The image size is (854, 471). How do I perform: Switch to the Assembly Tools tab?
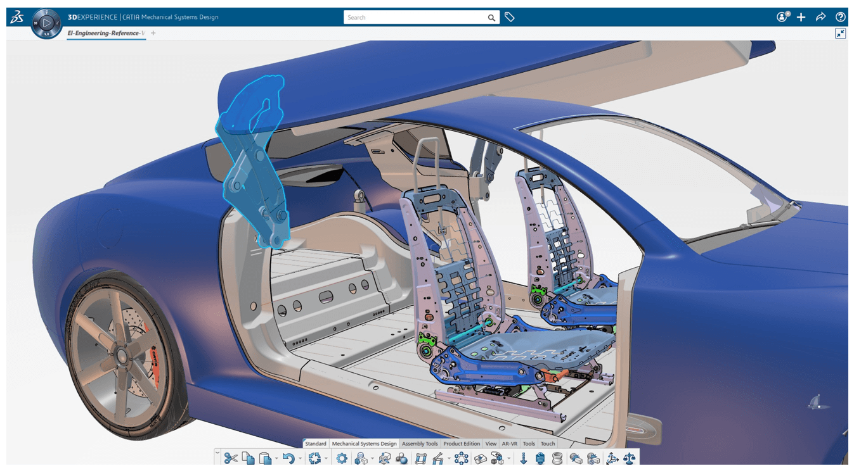[x=420, y=443]
